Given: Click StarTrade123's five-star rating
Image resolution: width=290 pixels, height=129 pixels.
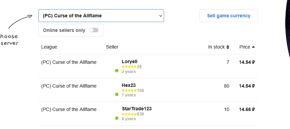Looking at the screenshot, I should point(129,114).
